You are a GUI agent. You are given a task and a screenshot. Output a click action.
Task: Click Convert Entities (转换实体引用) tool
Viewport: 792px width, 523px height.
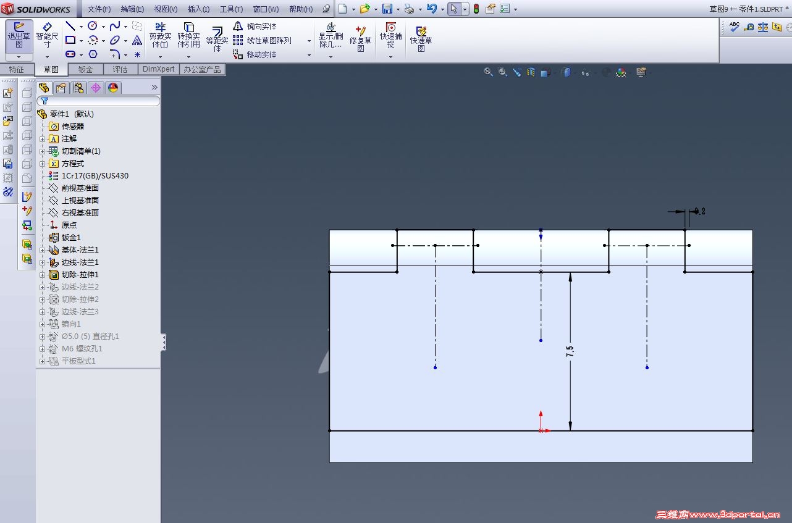[x=188, y=35]
